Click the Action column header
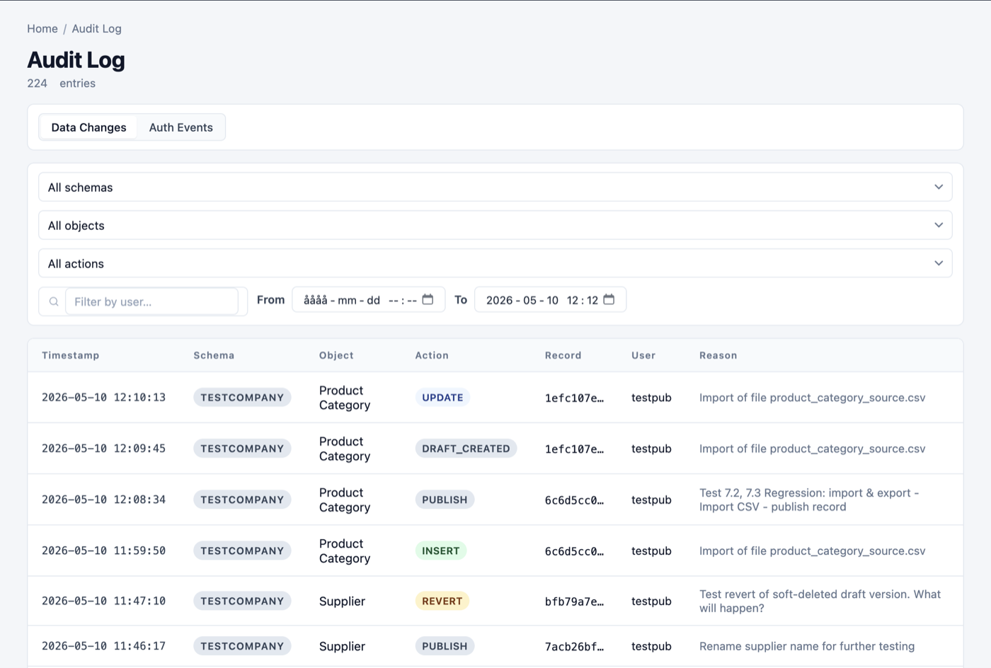This screenshot has height=668, width=991. (x=432, y=355)
